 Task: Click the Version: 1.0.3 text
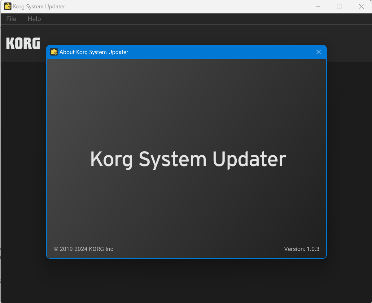coord(302,249)
